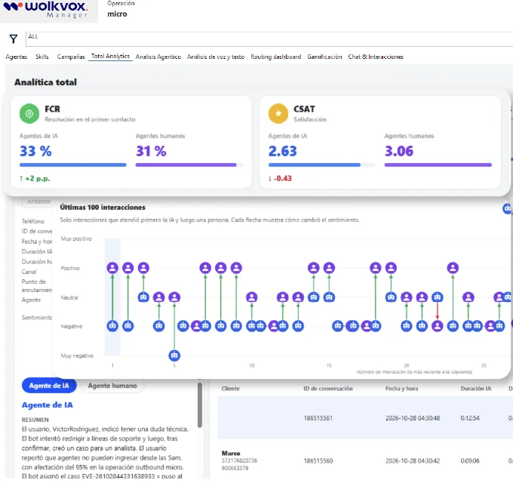Select conversation ID 186515560
Image resolution: width=513 pixels, height=483 pixels.
pyautogui.click(x=318, y=461)
